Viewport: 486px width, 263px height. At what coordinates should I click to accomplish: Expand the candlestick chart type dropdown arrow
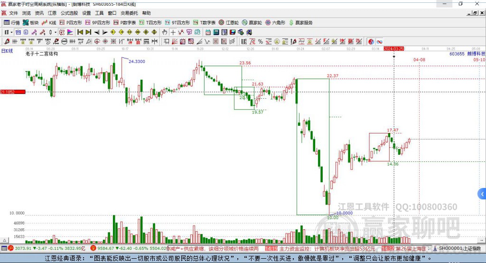pos(56,32)
